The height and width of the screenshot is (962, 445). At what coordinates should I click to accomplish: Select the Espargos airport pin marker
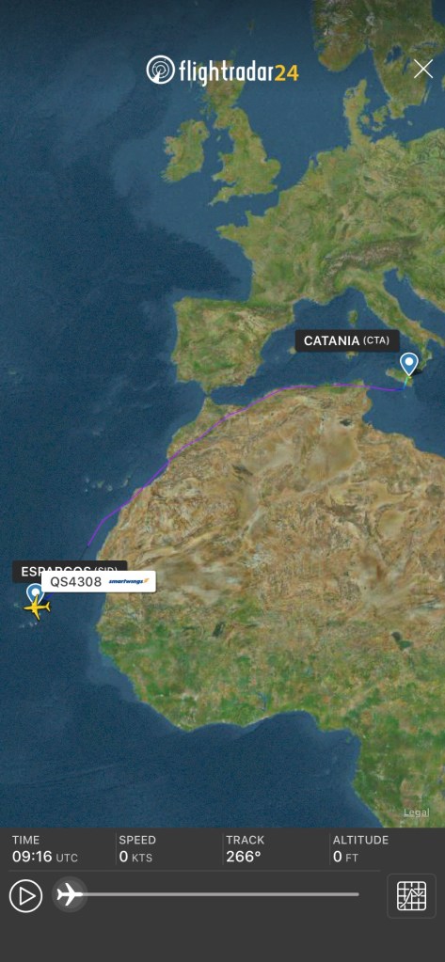coord(35,593)
